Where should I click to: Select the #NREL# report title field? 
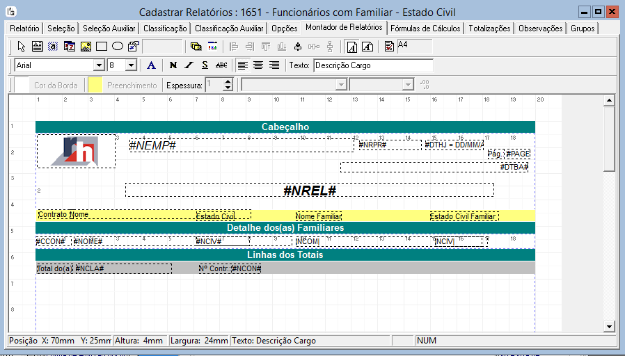pyautogui.click(x=310, y=191)
